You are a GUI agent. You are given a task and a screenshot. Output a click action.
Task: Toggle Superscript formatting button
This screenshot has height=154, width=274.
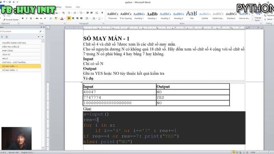pos(45,18)
